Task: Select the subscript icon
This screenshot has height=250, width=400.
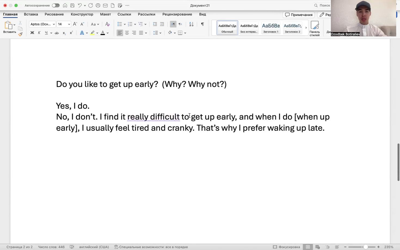Action: (x=64, y=33)
